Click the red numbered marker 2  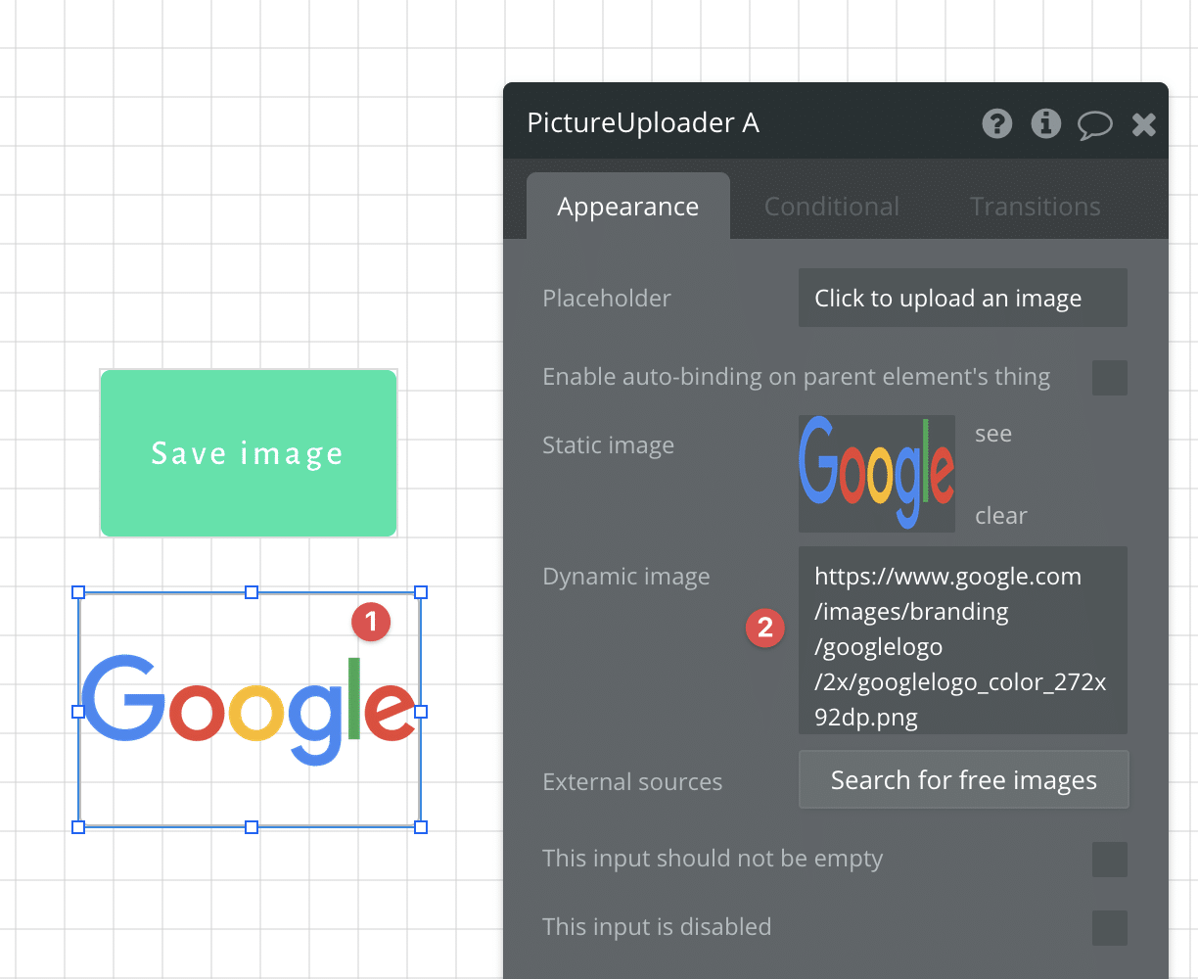765,628
